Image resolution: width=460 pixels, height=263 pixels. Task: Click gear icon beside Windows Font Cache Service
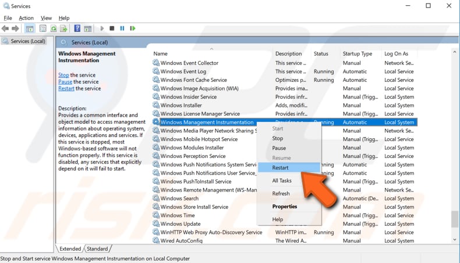156,80
